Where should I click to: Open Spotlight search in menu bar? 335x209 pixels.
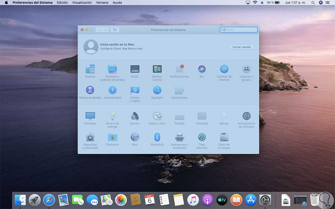tap(313, 3)
